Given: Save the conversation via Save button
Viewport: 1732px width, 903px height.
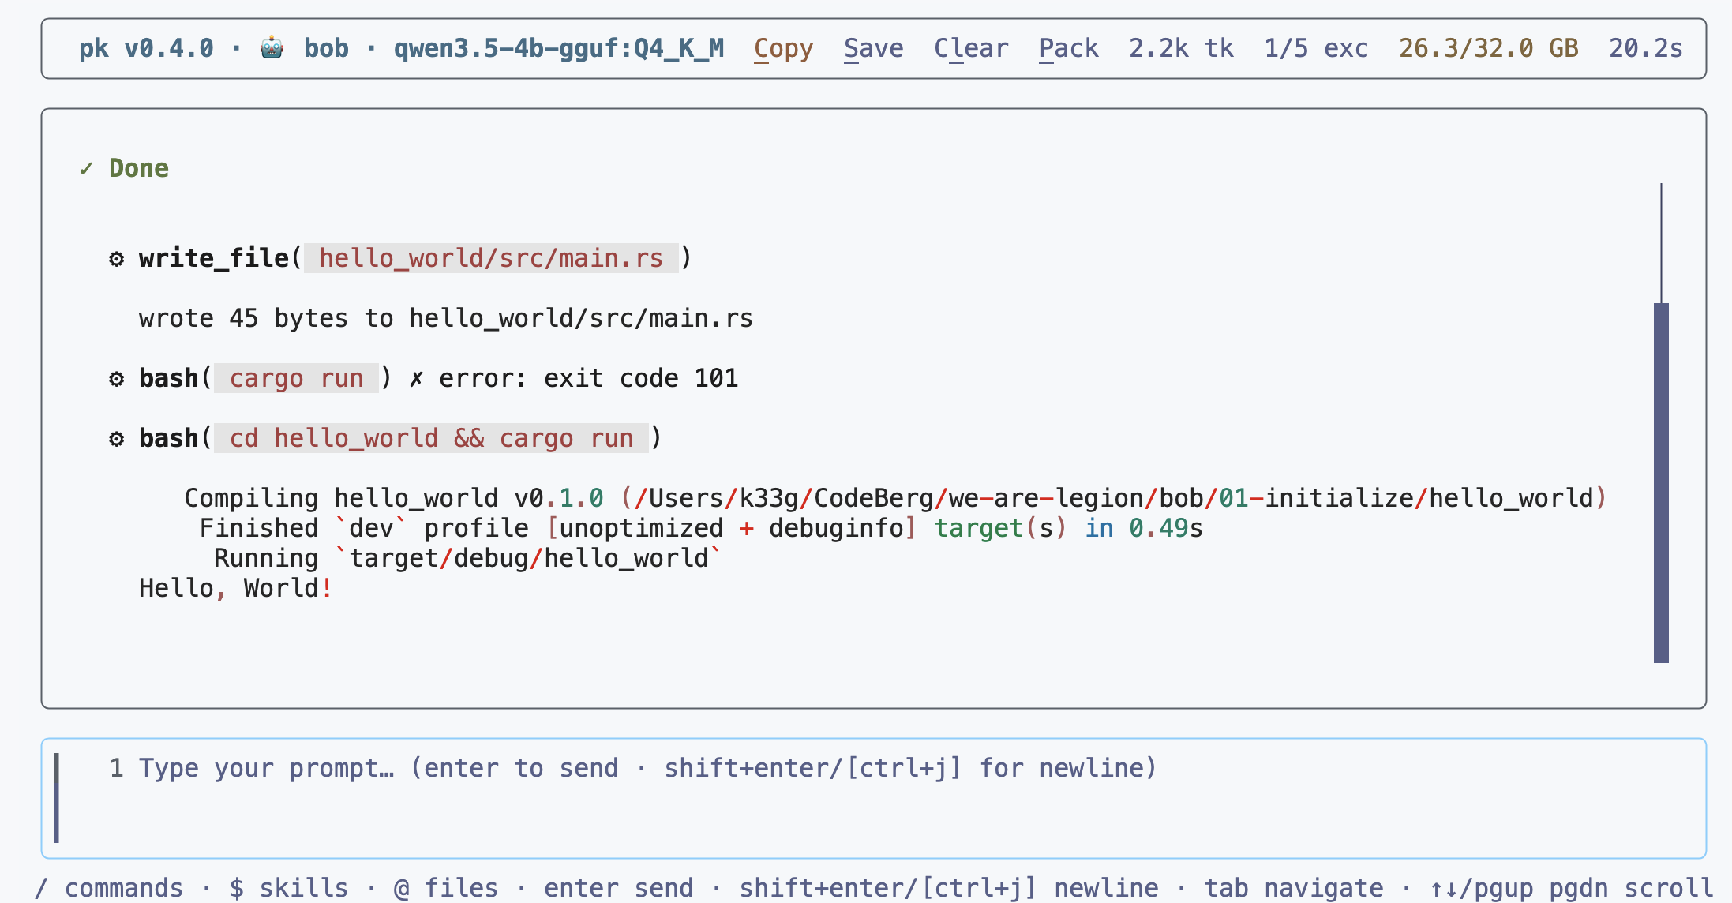Looking at the screenshot, I should (873, 49).
